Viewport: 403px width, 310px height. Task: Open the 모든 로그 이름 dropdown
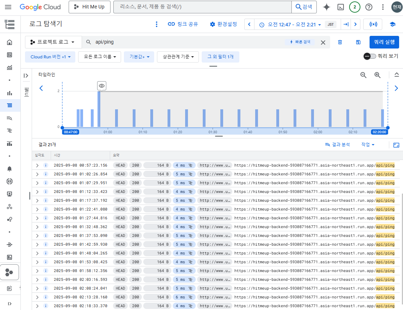[x=100, y=57]
